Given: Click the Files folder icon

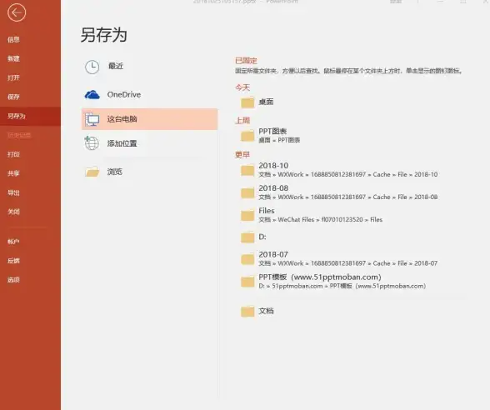Looking at the screenshot, I should pos(247,216).
